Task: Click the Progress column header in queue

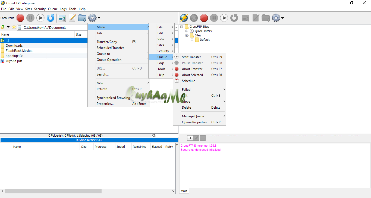Action: pyautogui.click(x=104, y=147)
